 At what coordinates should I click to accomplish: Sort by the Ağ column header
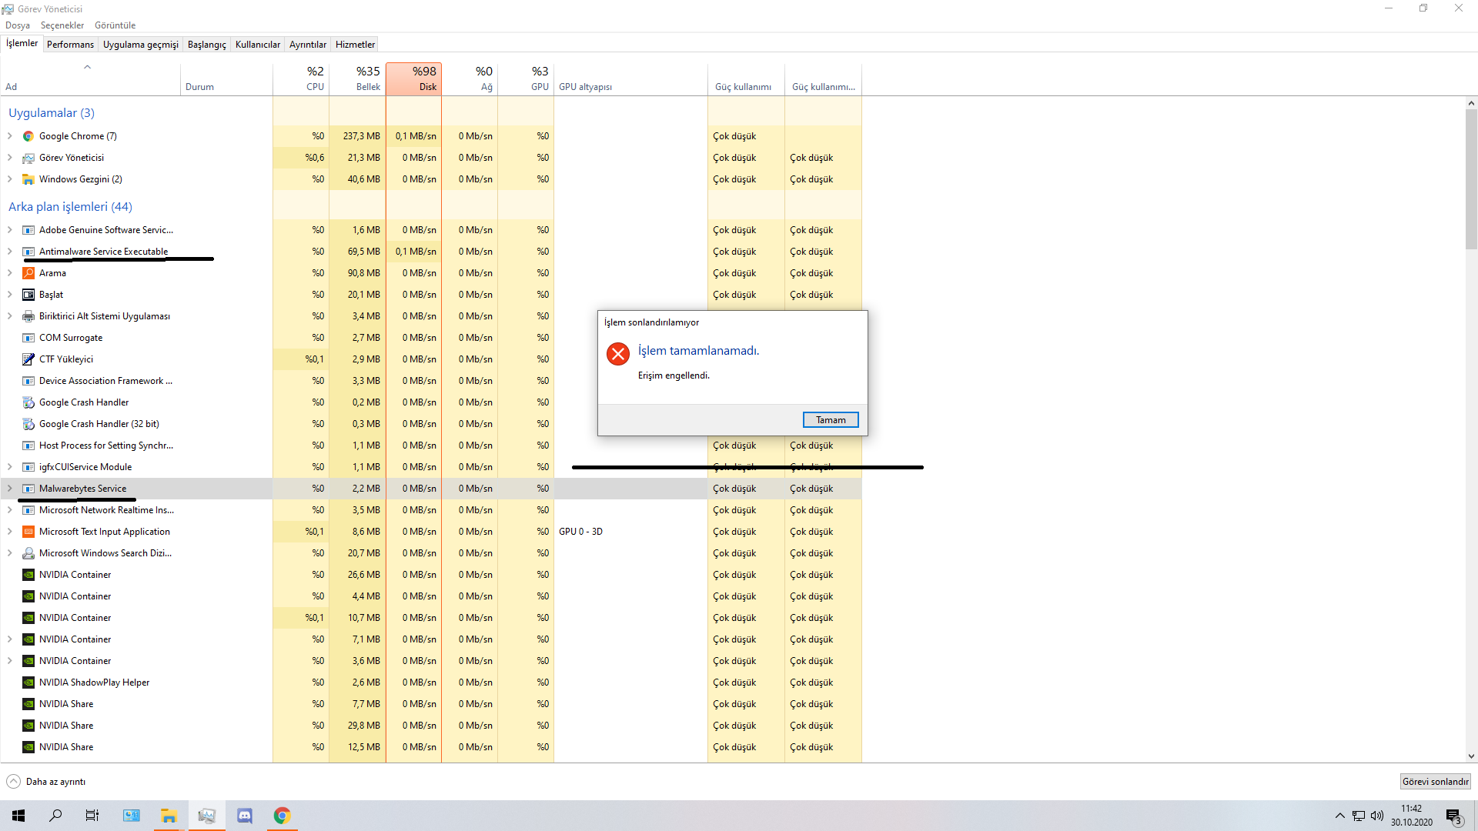pyautogui.click(x=470, y=79)
